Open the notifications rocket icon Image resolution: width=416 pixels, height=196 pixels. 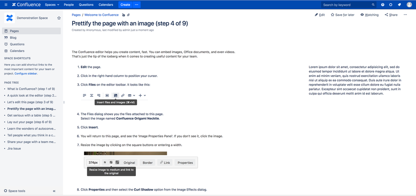pos(399,5)
